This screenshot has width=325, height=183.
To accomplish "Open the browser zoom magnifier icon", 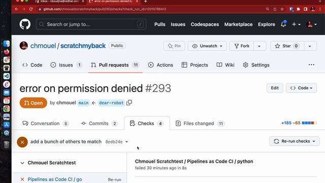I will (268, 9).
